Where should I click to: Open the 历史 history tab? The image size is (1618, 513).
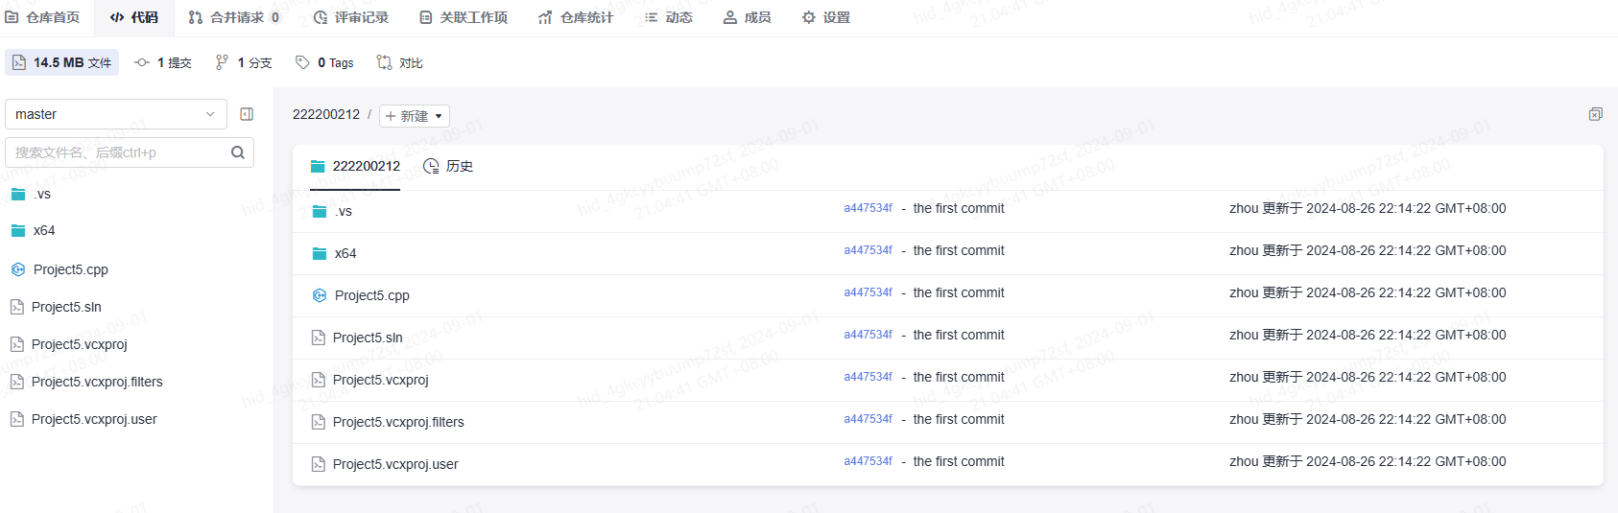pos(448,166)
